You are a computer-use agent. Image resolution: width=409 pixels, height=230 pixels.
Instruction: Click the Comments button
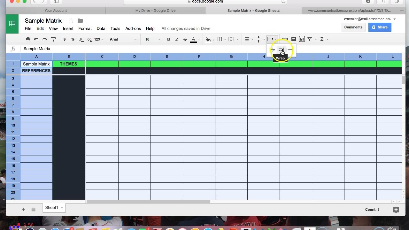(x=353, y=27)
